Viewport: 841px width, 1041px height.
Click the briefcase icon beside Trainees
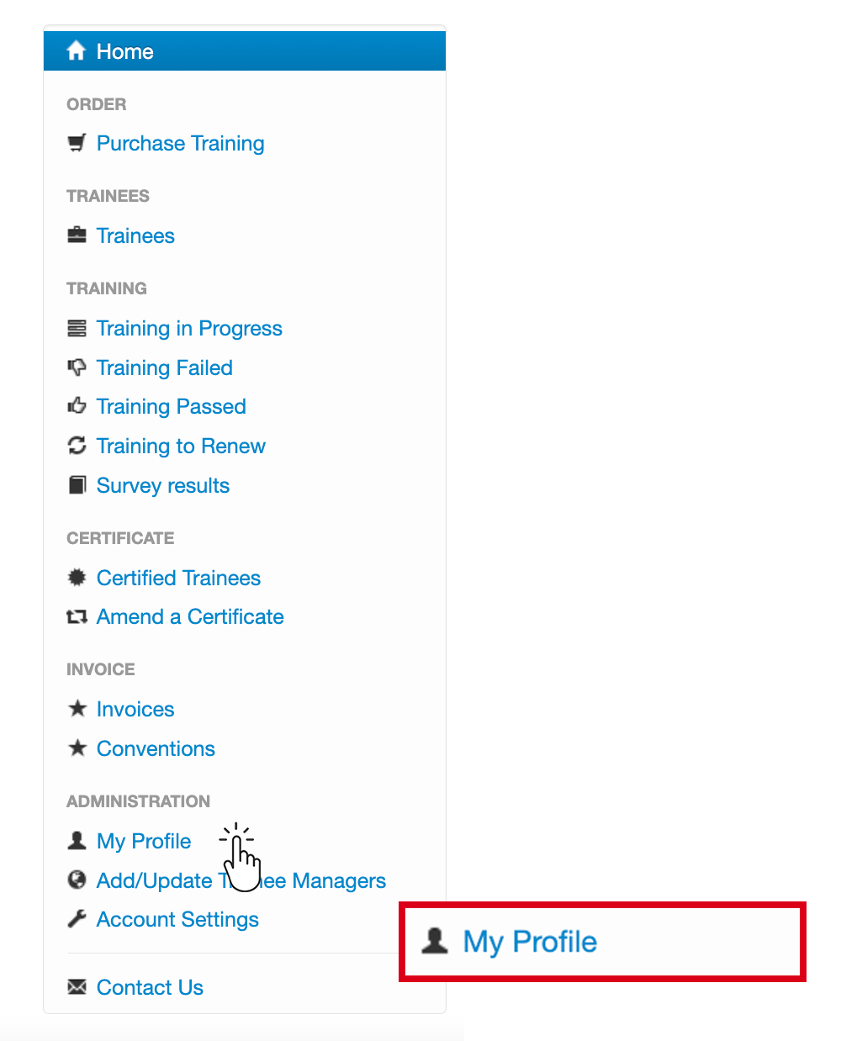click(77, 235)
